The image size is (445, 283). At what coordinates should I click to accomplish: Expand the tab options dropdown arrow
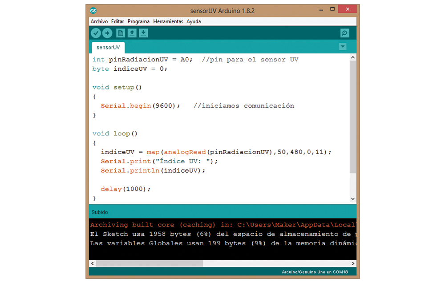(x=342, y=47)
